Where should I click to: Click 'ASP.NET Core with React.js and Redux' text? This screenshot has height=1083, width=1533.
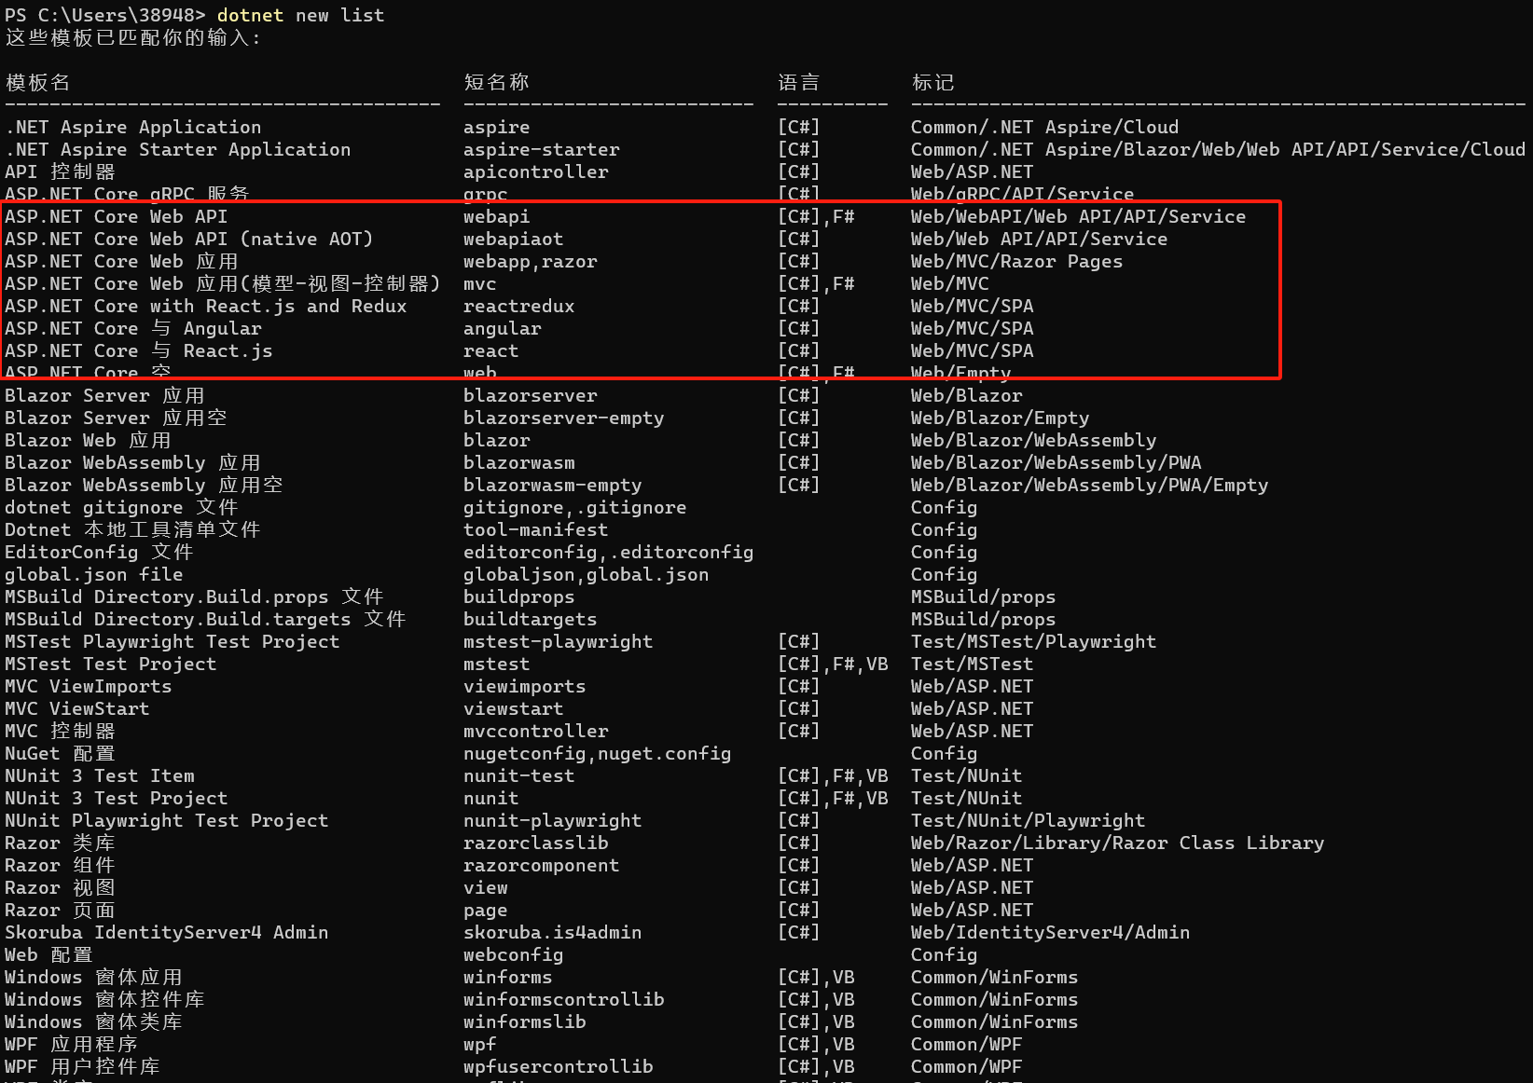[206, 306]
